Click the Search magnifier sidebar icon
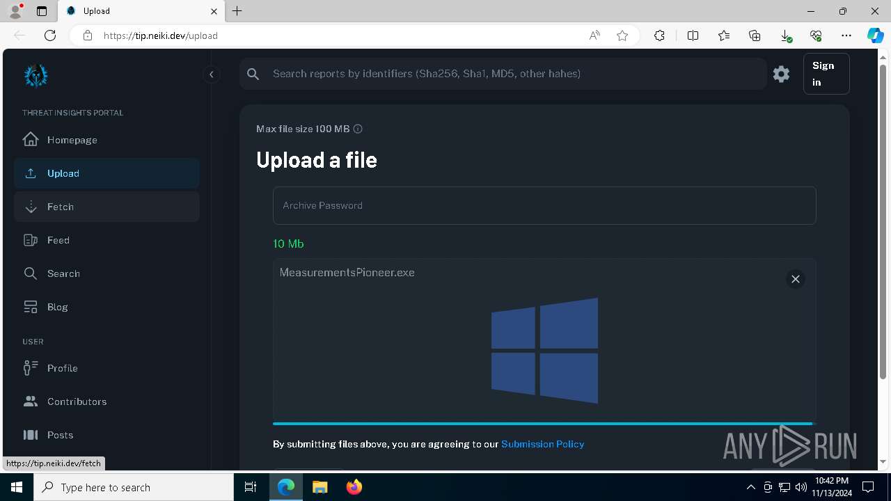This screenshot has height=501, width=891. click(x=31, y=273)
